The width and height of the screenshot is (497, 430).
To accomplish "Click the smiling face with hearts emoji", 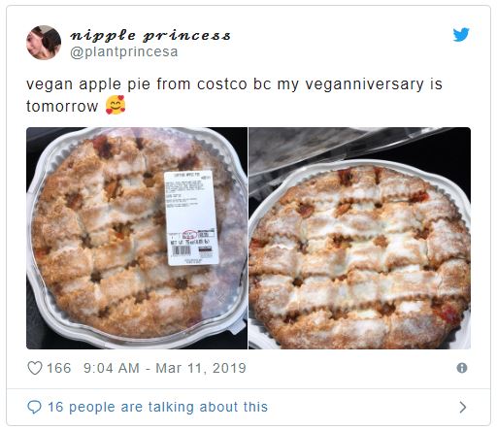I will [116, 105].
